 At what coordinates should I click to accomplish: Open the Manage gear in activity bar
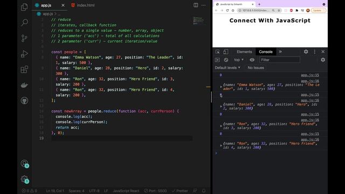click(x=25, y=179)
